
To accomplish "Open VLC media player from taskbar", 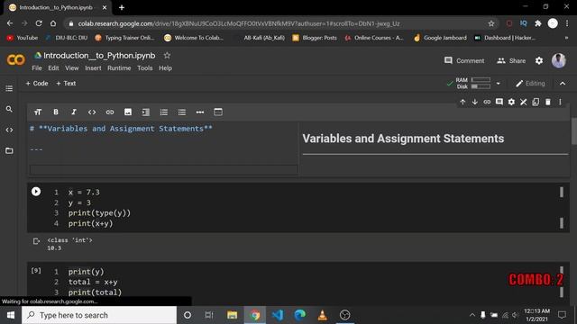I will (323, 315).
